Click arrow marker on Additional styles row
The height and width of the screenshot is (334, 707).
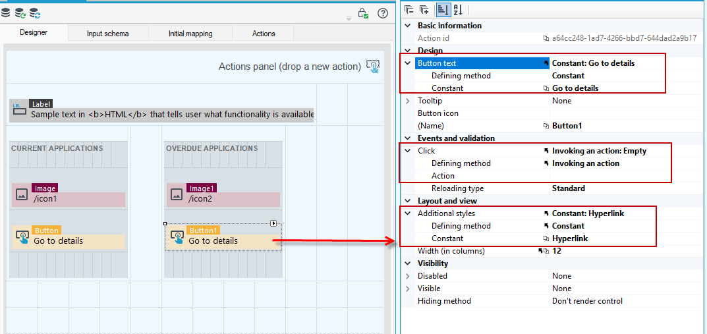[546, 213]
